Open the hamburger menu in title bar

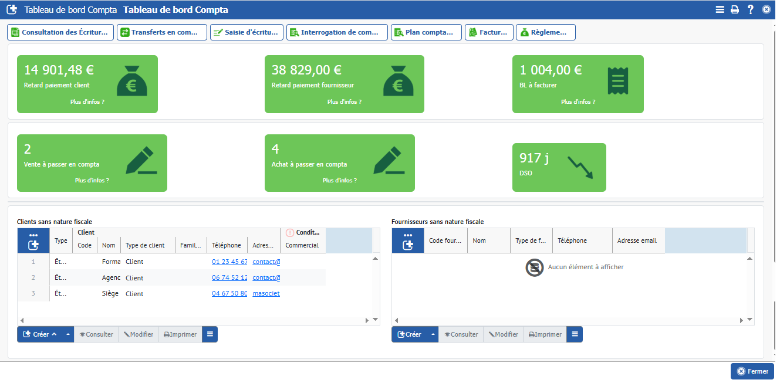click(x=720, y=9)
